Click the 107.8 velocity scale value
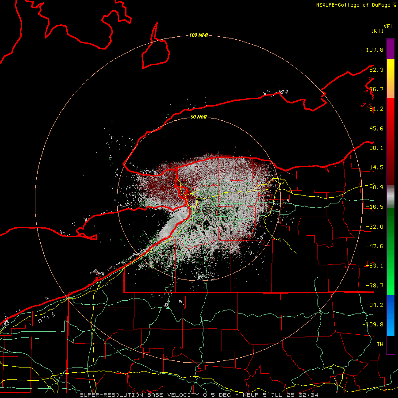This screenshot has width=398, height=398. click(375, 50)
